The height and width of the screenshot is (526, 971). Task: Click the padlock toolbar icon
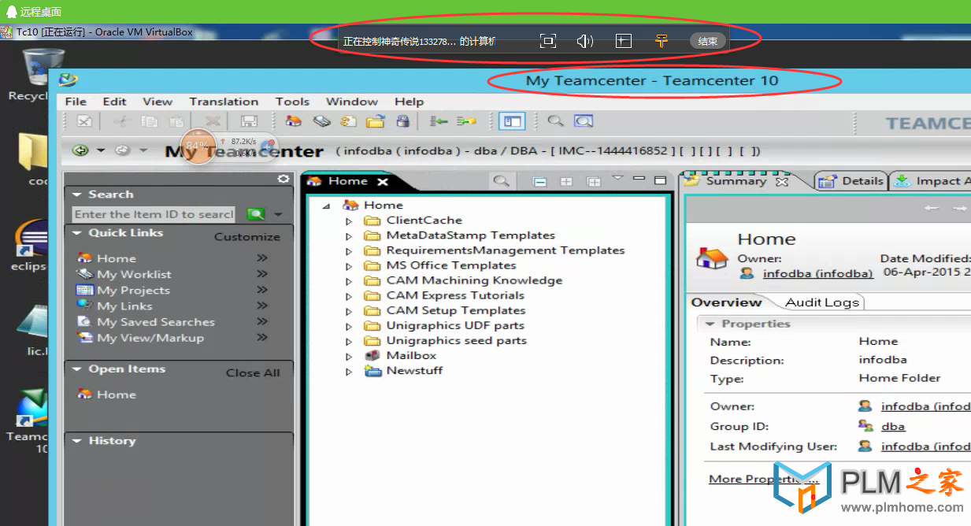402,121
